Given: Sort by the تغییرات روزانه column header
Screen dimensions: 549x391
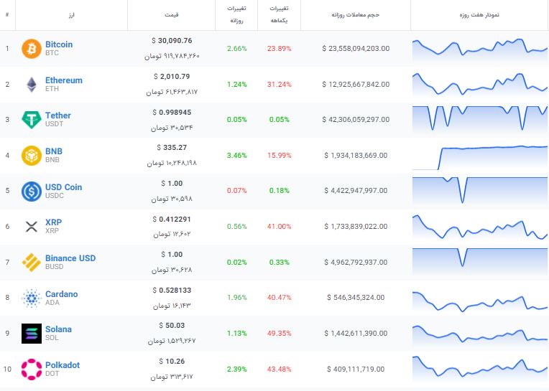Looking at the screenshot, I should 236,14.
